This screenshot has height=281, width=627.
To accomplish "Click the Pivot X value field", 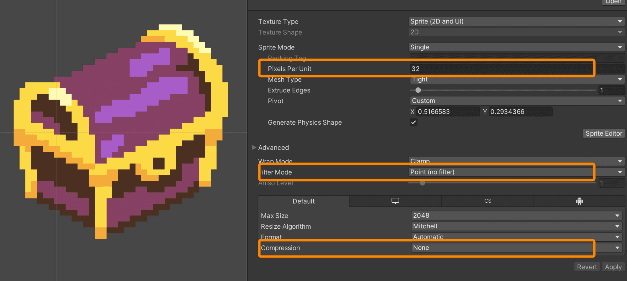I will tap(448, 112).
